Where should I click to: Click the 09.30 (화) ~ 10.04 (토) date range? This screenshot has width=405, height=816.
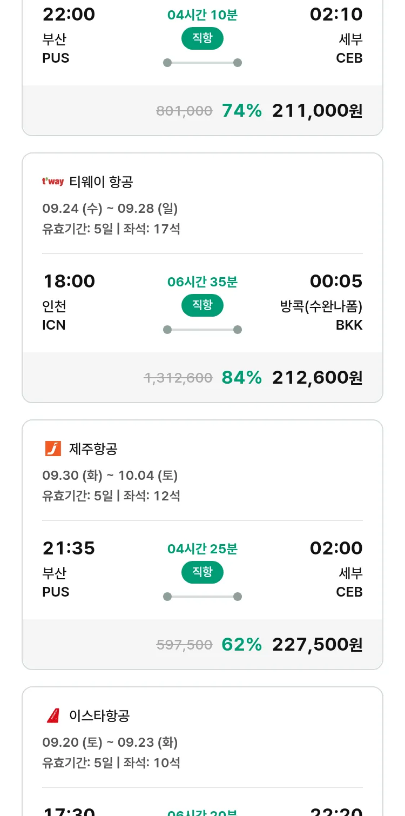[110, 476]
